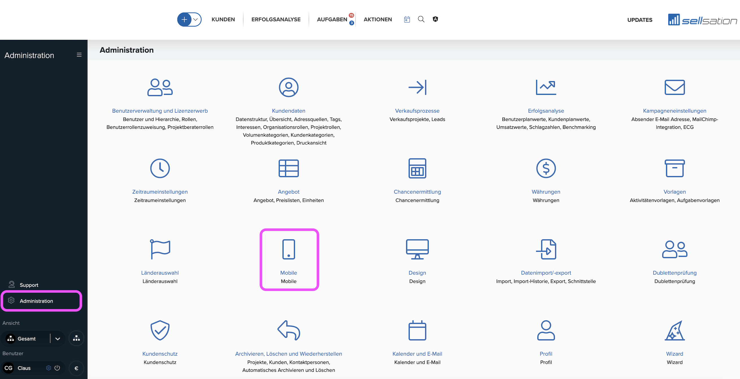Open the AUFGABEN menu

332,19
